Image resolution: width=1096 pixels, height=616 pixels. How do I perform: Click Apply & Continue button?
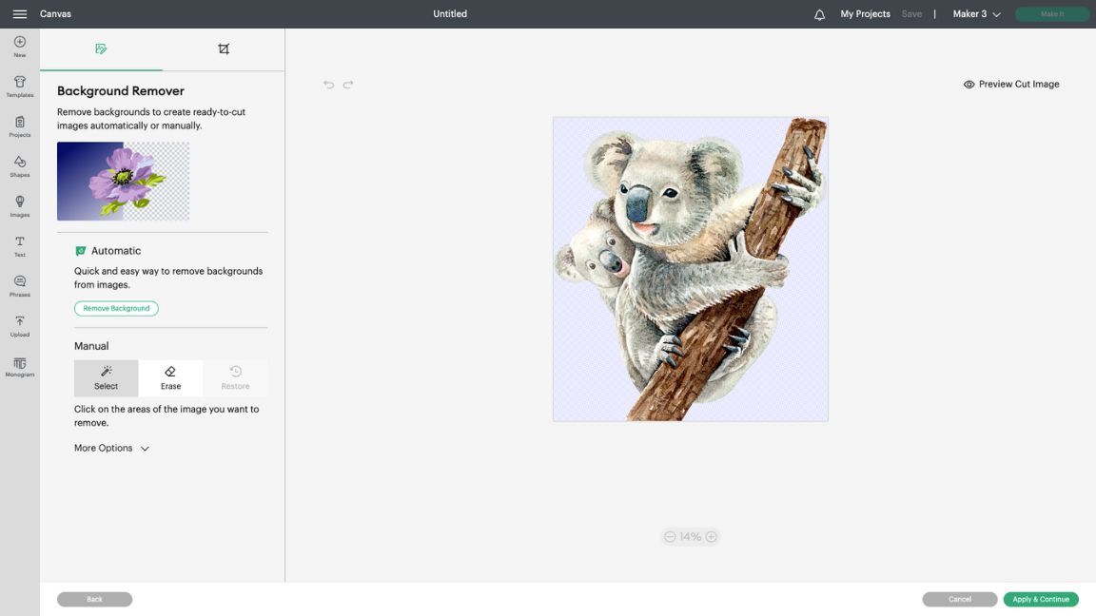(1041, 599)
